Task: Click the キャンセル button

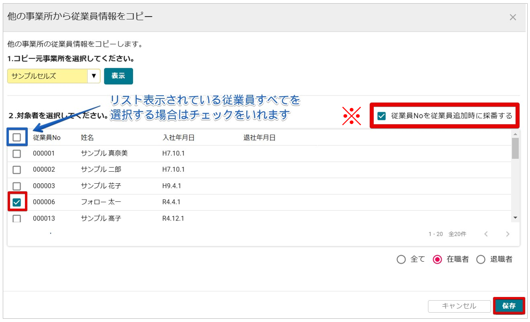Action: coord(459,306)
